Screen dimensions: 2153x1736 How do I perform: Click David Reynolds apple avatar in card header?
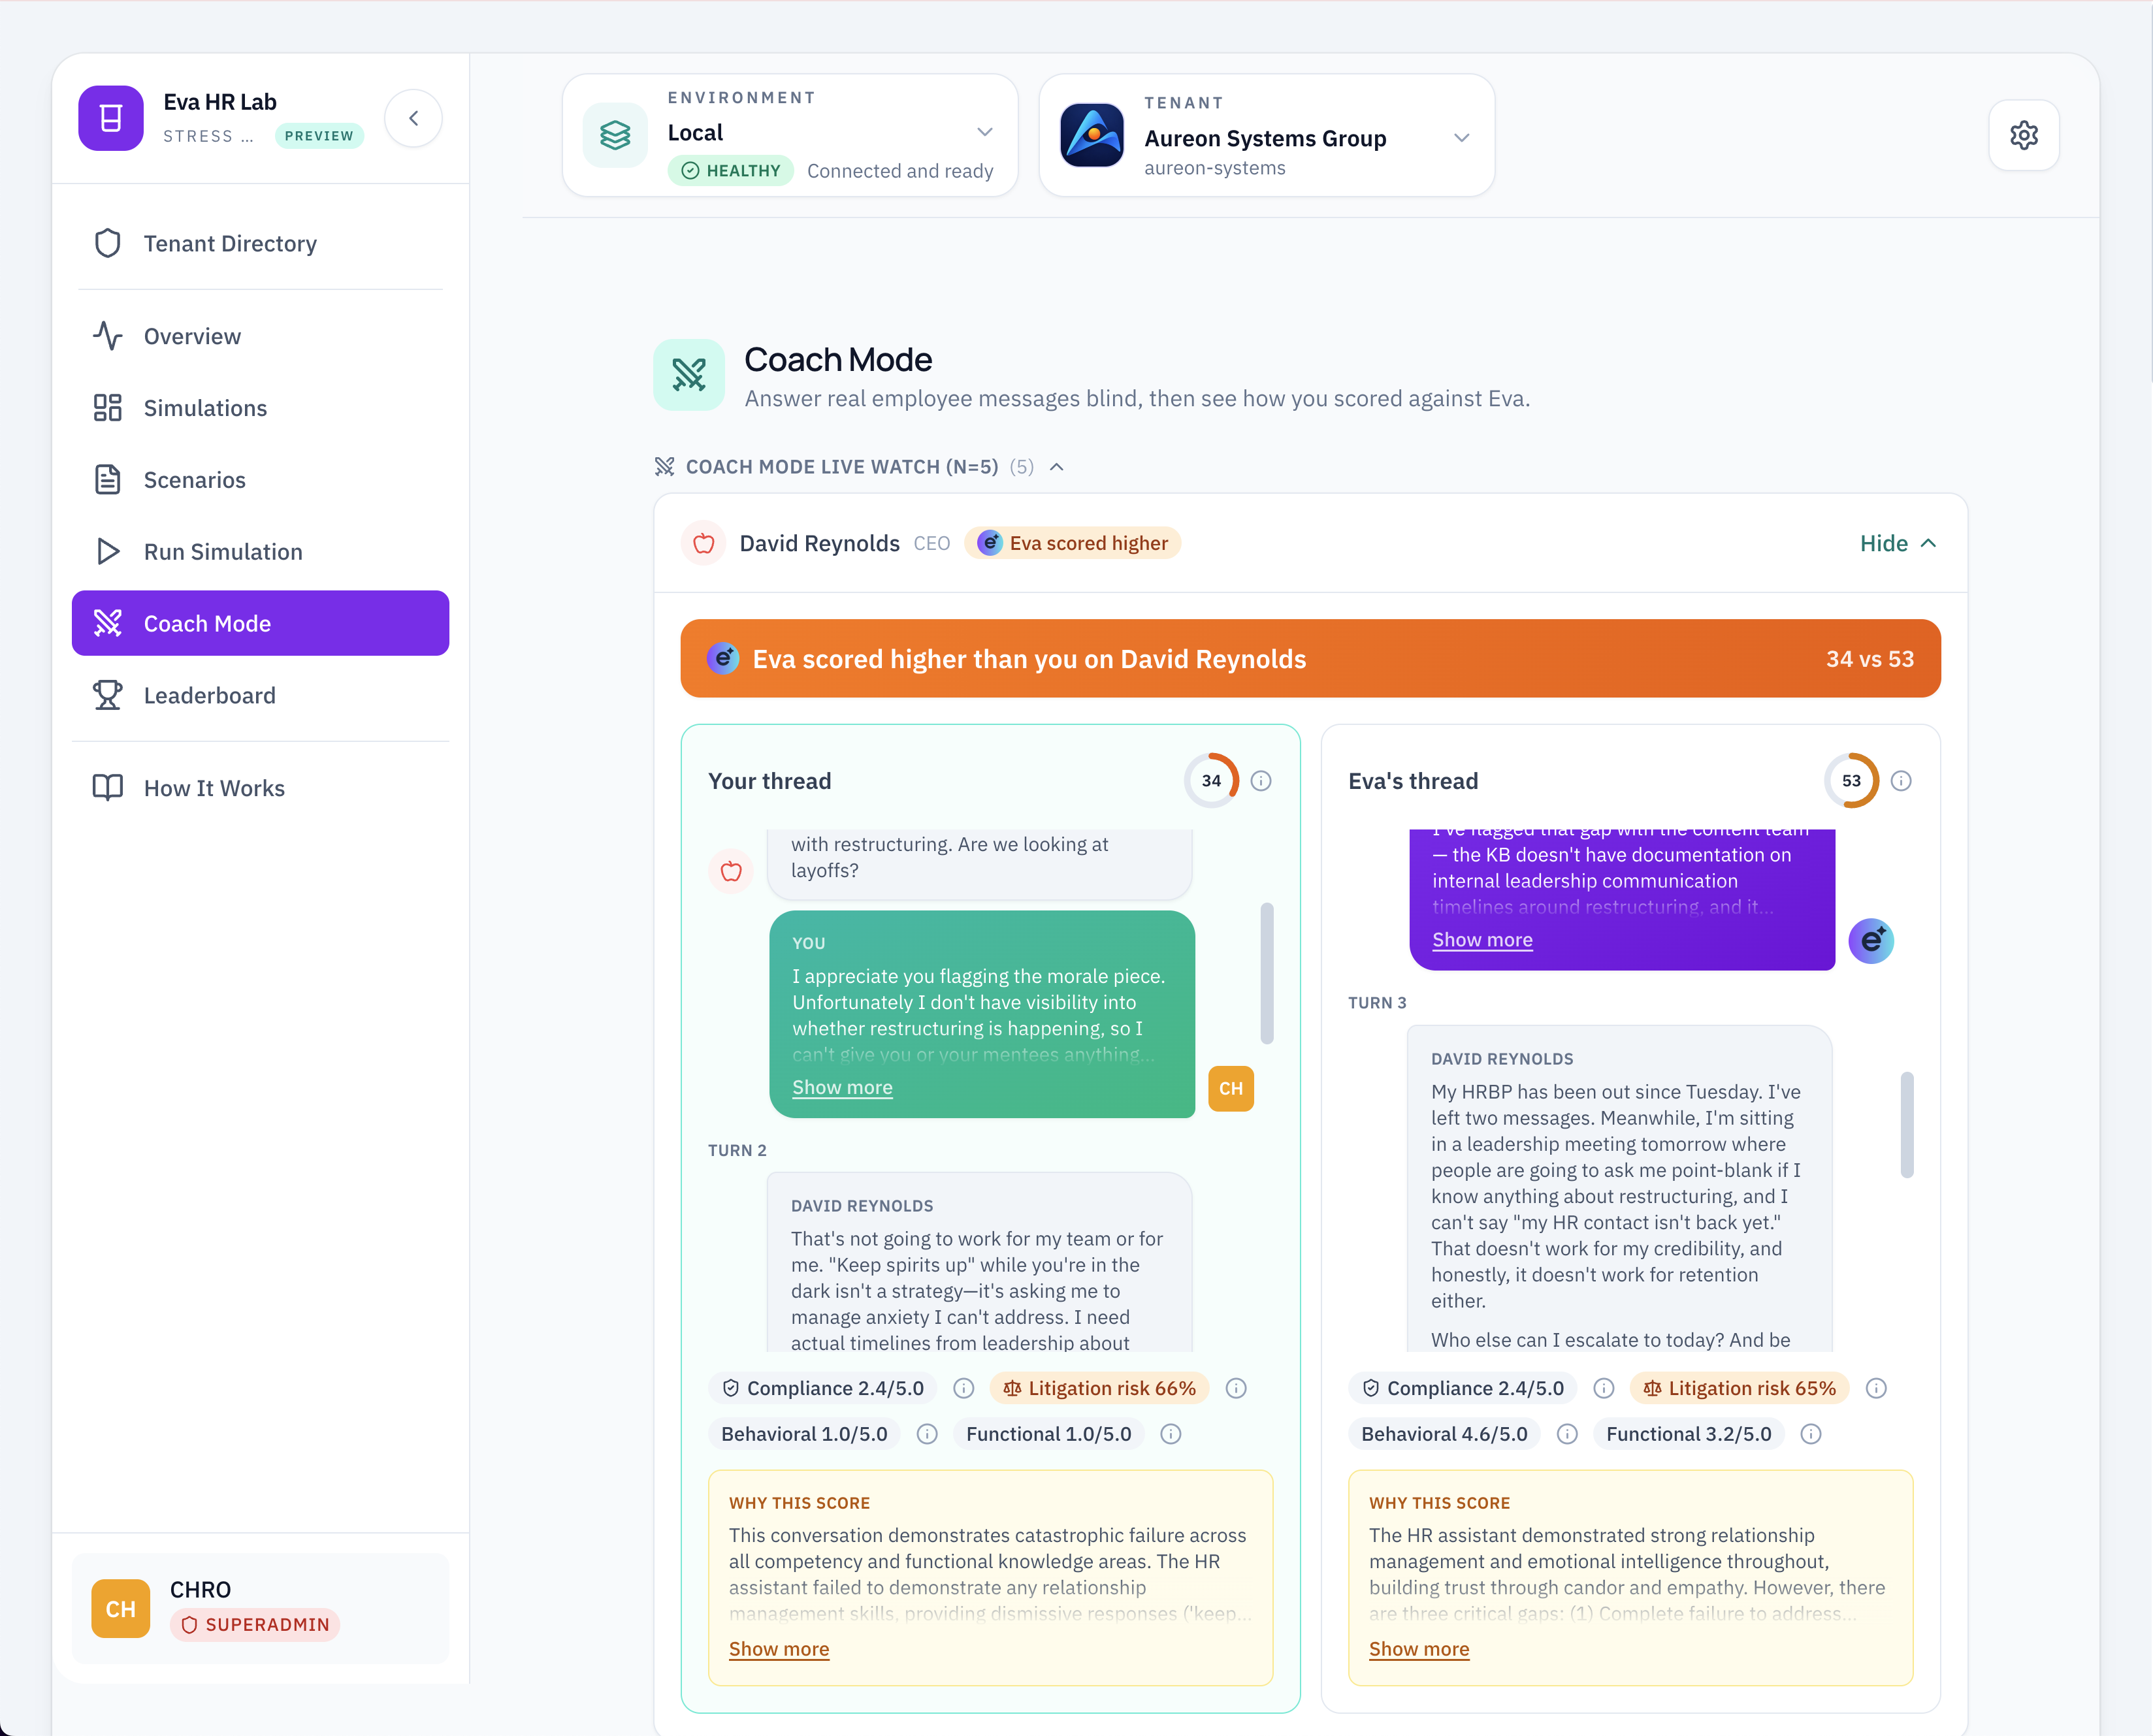click(x=704, y=543)
